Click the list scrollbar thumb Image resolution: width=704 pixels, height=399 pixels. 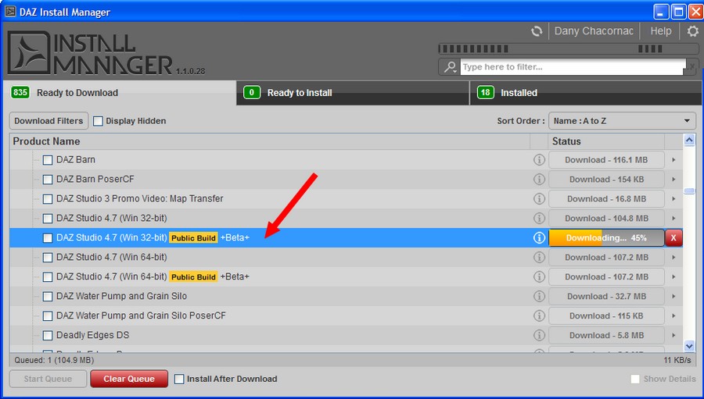(689, 191)
